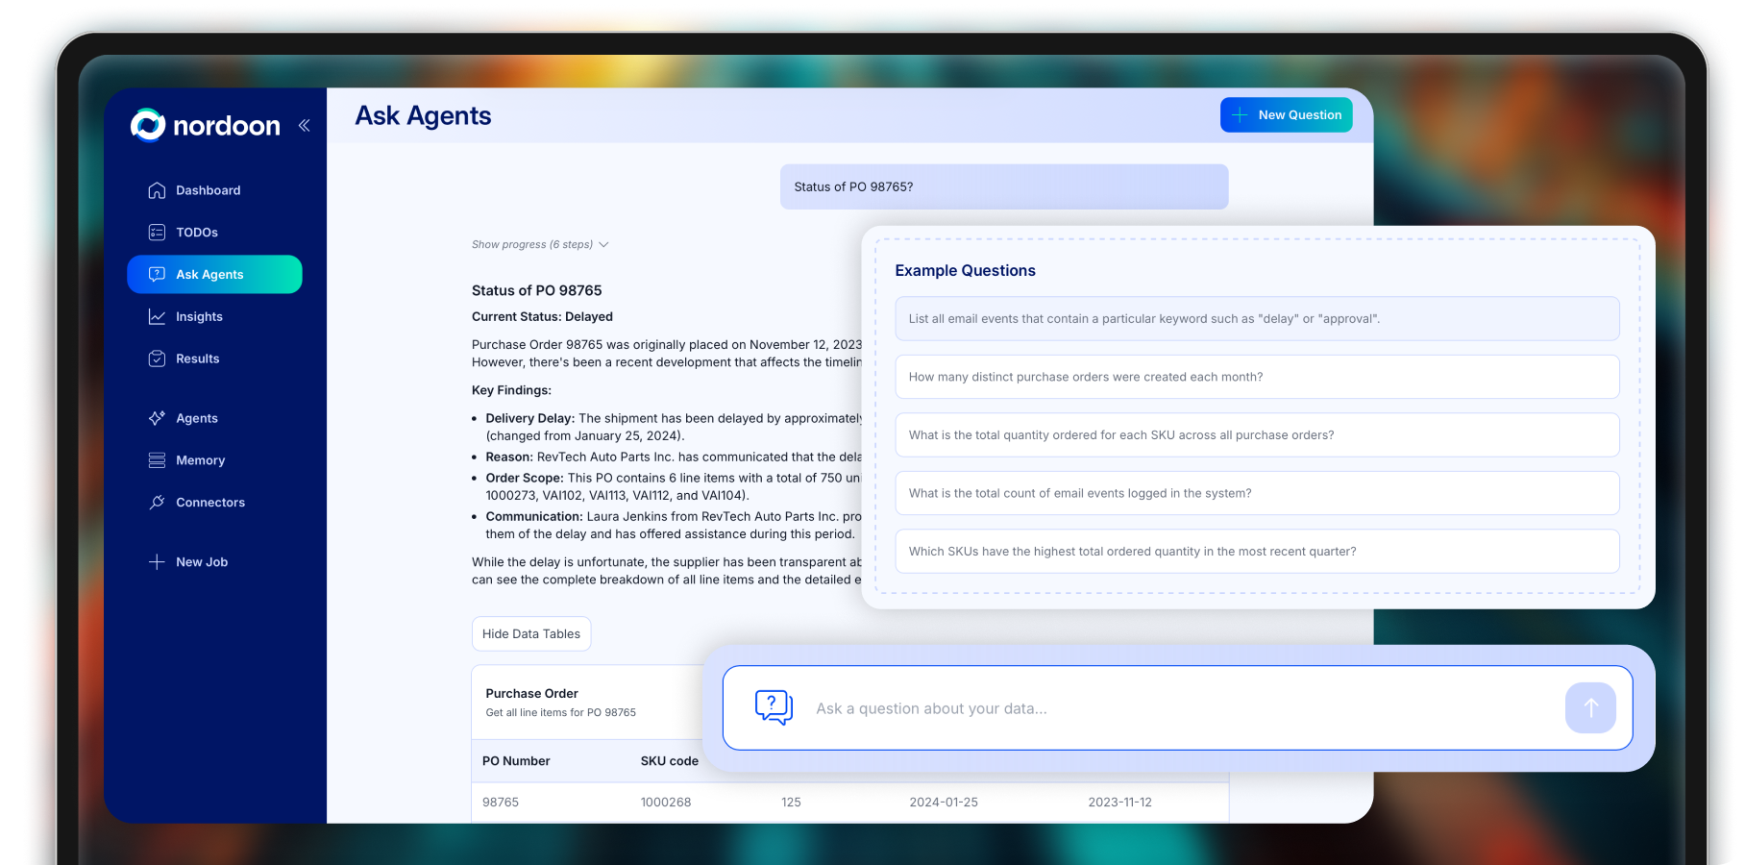Click the Connectors plug icon
The width and height of the screenshot is (1745, 865).
[157, 503]
